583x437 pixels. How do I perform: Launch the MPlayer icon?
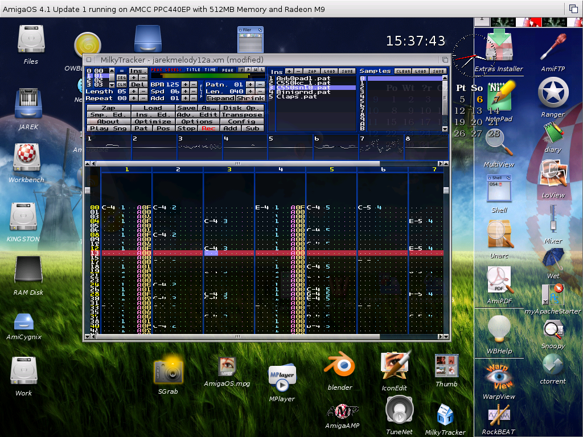(282, 378)
